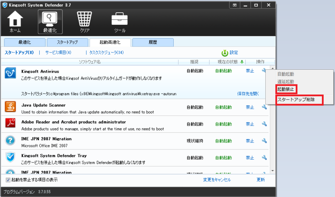Click wrench icon for Kingsoft System Defender Tray
Screen dimensions: 335x197
coord(264,158)
